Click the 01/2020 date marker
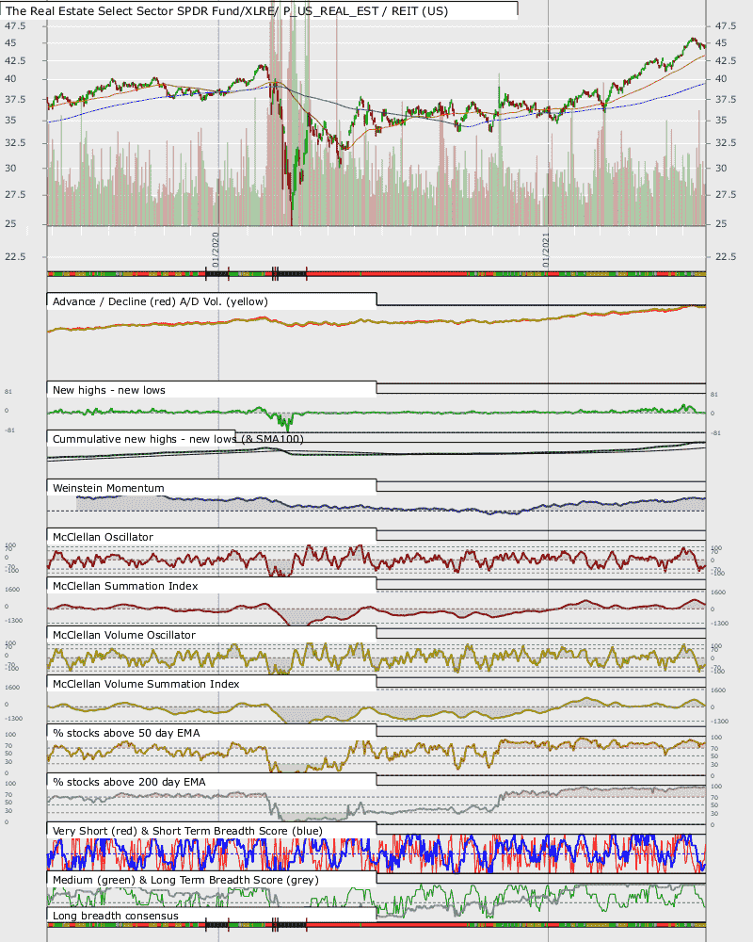 (216, 250)
